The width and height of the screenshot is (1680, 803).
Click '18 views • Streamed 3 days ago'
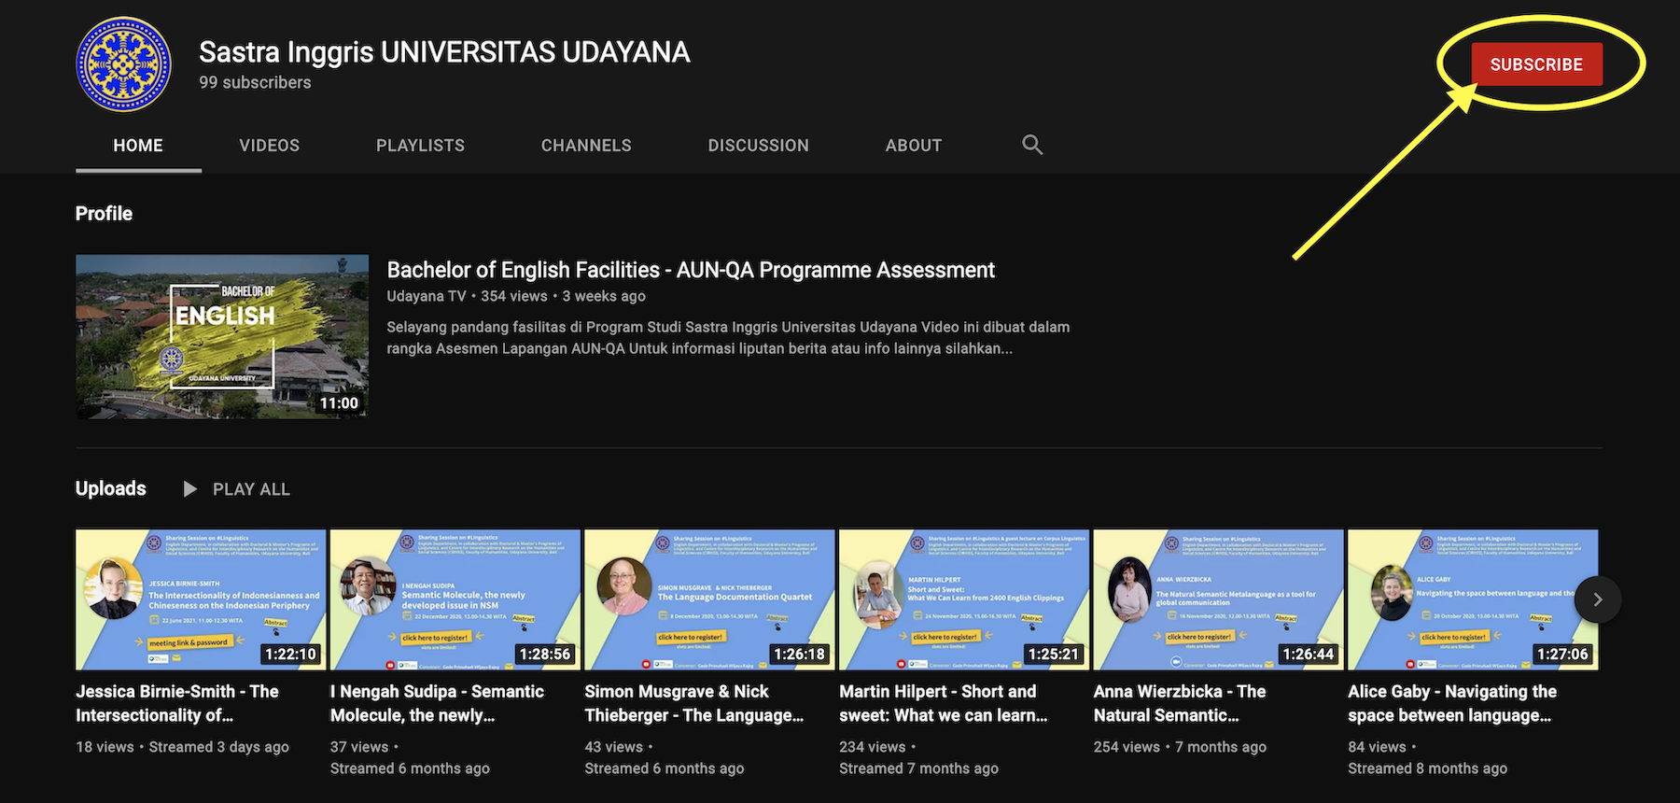(183, 747)
